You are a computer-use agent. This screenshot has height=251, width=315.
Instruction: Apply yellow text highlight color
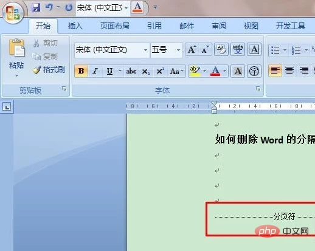pyautogui.click(x=195, y=71)
